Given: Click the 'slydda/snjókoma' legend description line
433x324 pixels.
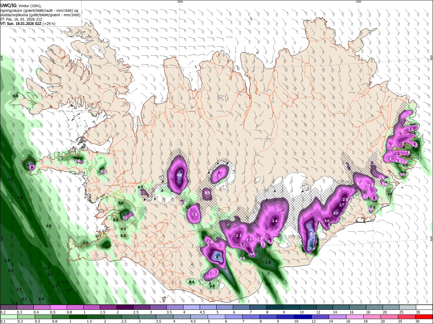Looking at the screenshot, I should point(40,15).
